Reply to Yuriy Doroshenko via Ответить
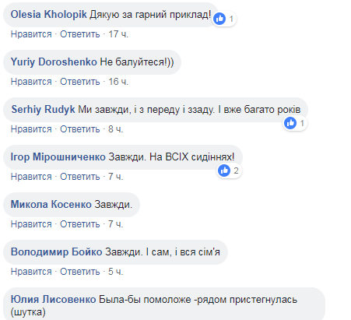Screen dimensions: 351x320 80,82
